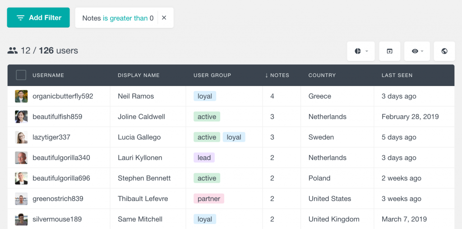
Task: Click the 12 / 126 users count
Action: (43, 50)
